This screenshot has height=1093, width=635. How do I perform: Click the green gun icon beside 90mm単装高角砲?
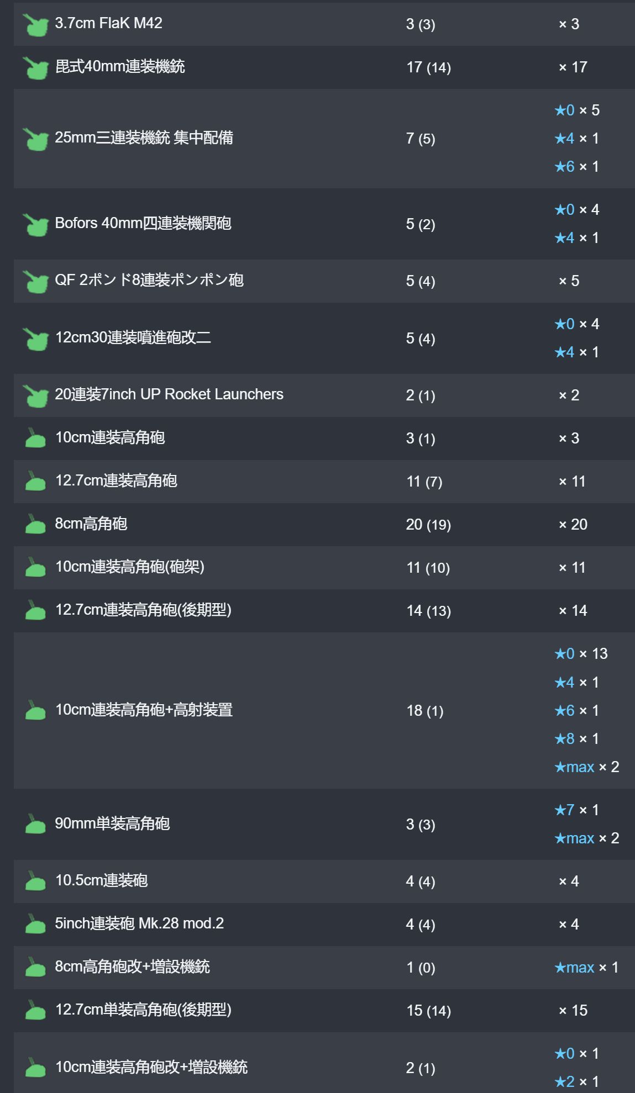[x=36, y=824]
